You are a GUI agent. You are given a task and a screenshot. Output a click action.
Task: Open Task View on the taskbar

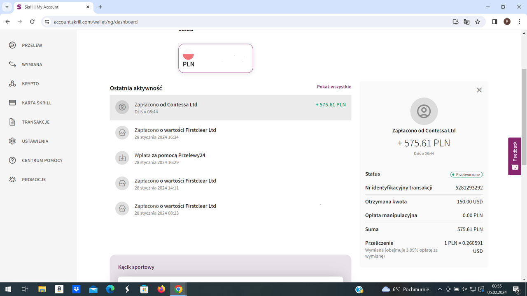25,289
